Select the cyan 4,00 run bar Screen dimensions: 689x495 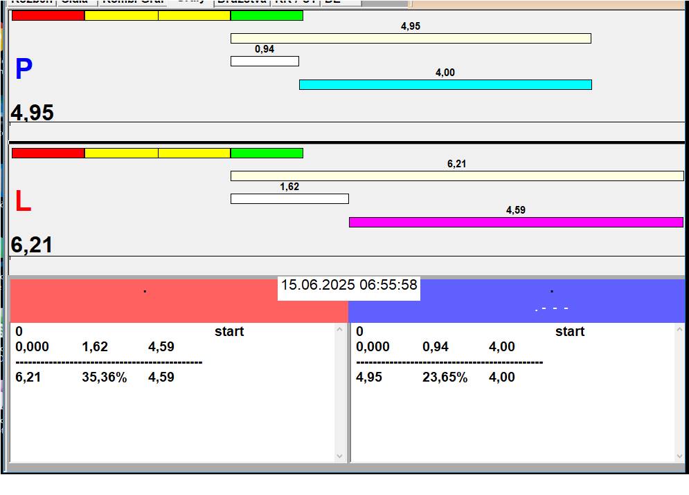coord(445,85)
